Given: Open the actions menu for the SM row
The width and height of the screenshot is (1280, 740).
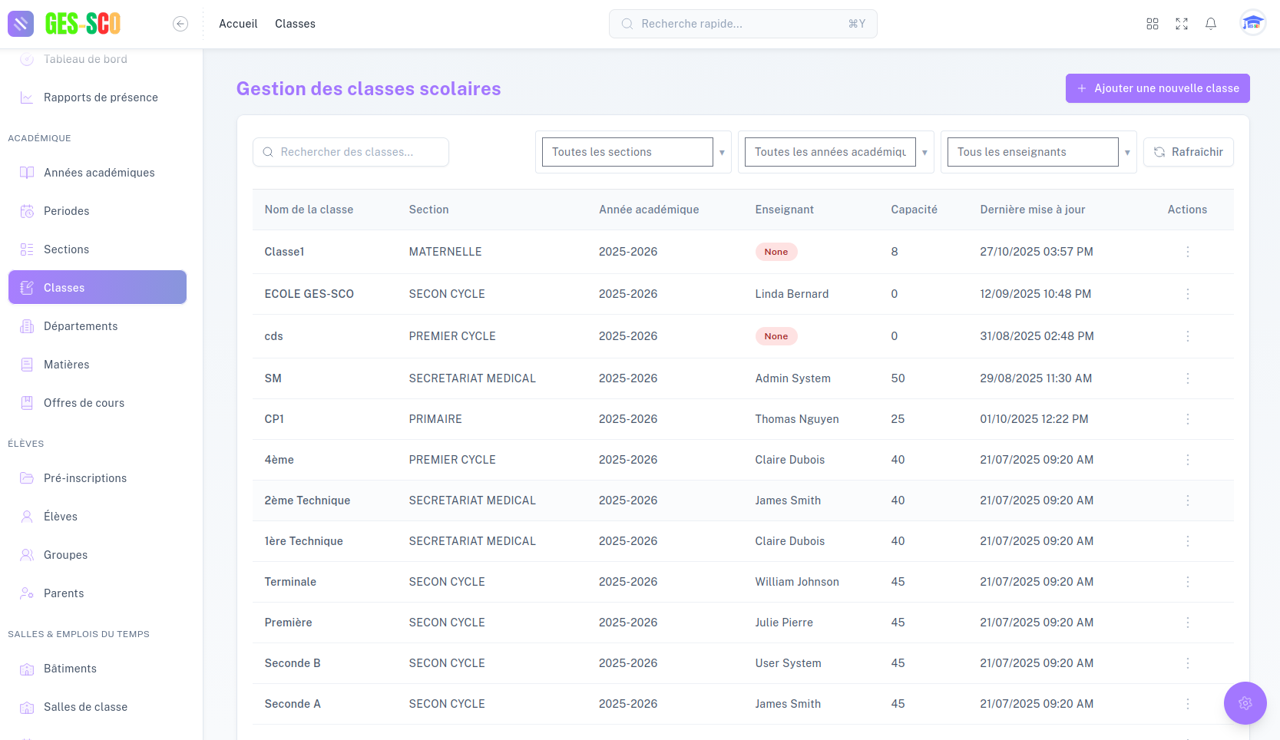Looking at the screenshot, I should pos(1187,378).
